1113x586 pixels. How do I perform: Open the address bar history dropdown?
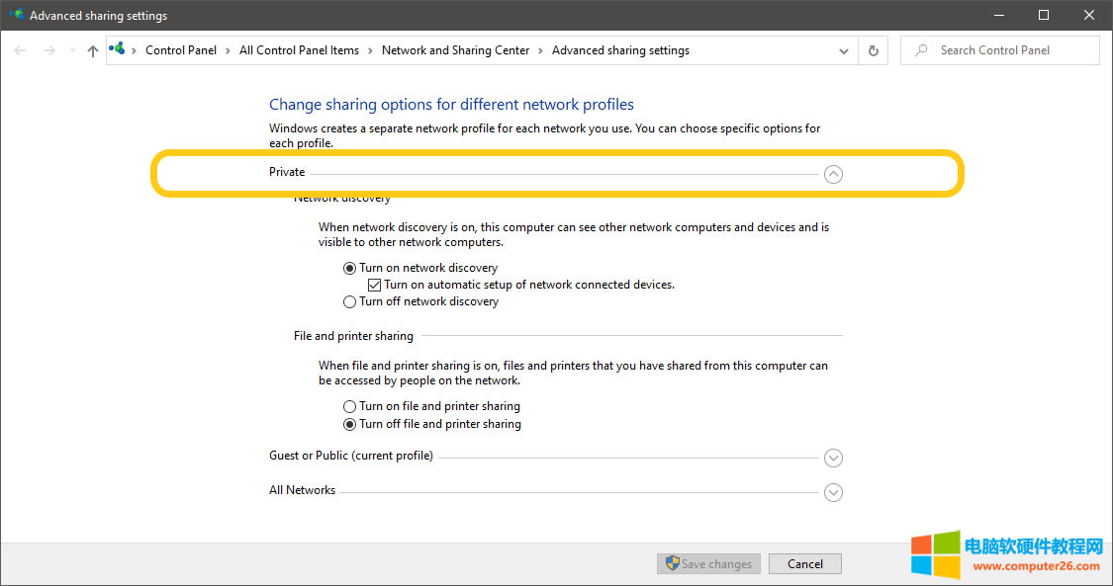coord(844,50)
